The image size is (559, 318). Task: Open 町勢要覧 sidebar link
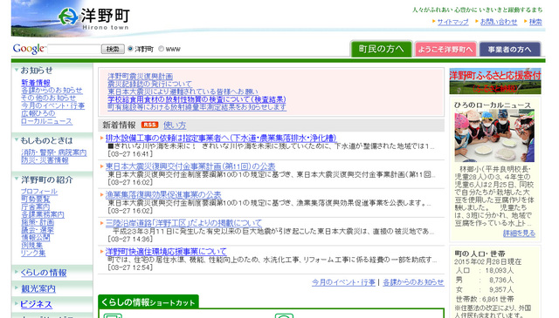(35, 200)
